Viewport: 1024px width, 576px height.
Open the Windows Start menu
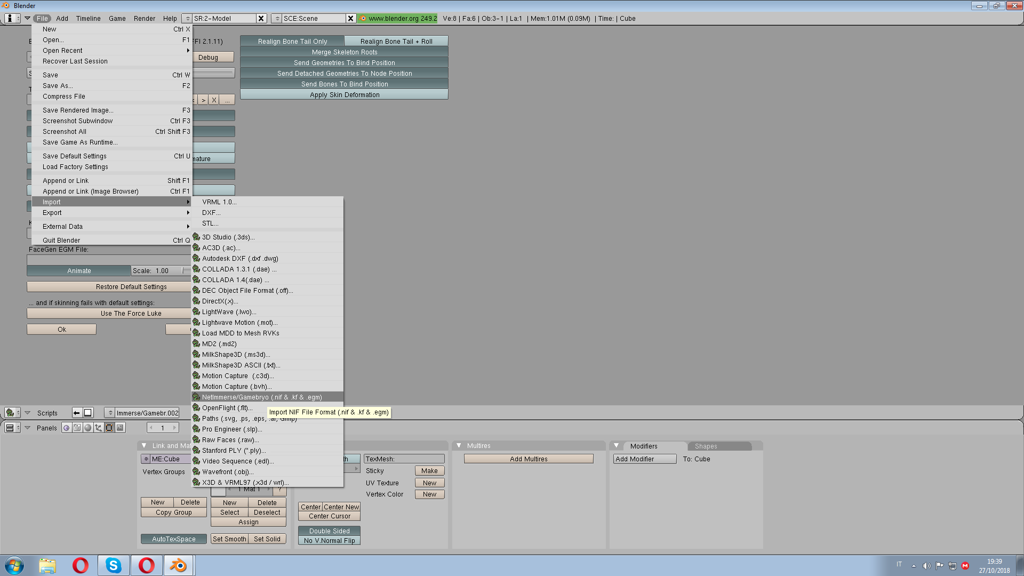click(14, 565)
